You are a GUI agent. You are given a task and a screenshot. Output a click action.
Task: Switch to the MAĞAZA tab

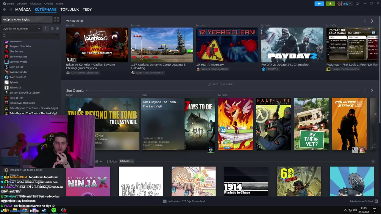(23, 10)
